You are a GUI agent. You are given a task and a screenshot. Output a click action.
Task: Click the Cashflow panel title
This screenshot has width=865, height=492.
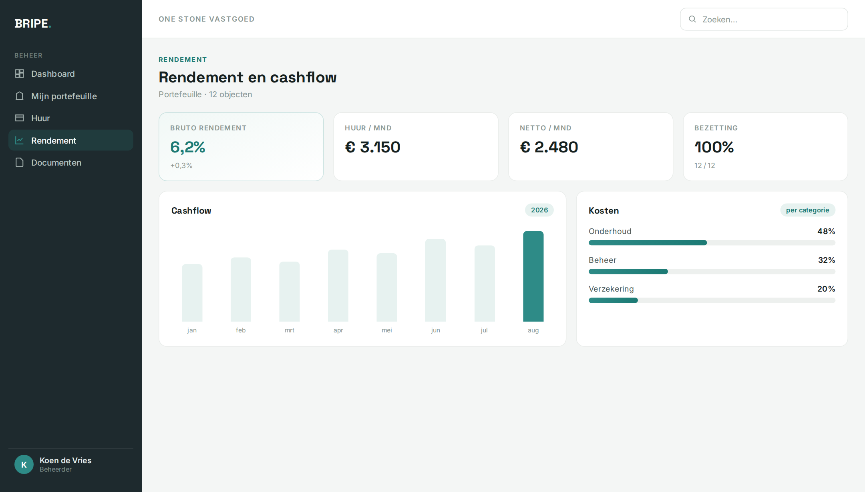[191, 211]
